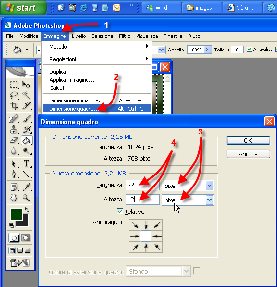The height and width of the screenshot is (287, 277).
Task: Select the Healing Brush tool
Action: [14, 119]
